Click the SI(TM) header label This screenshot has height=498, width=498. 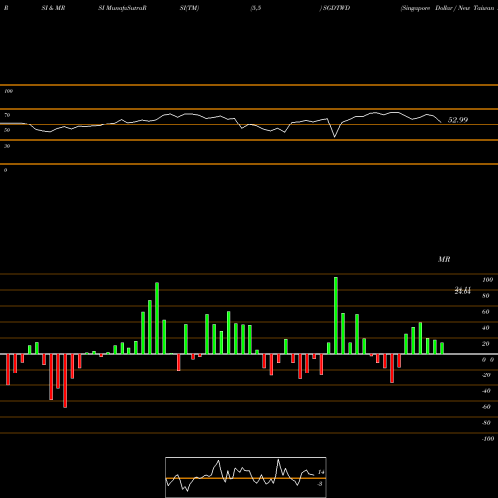point(189,8)
